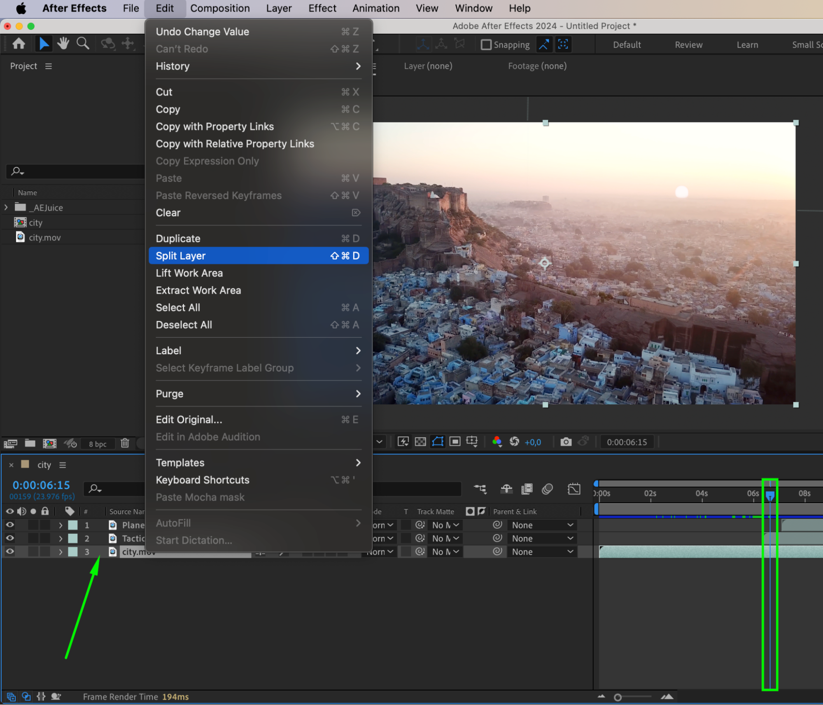This screenshot has height=705, width=823.
Task: Hide city.mov layer 3 visibility
Action: [10, 552]
